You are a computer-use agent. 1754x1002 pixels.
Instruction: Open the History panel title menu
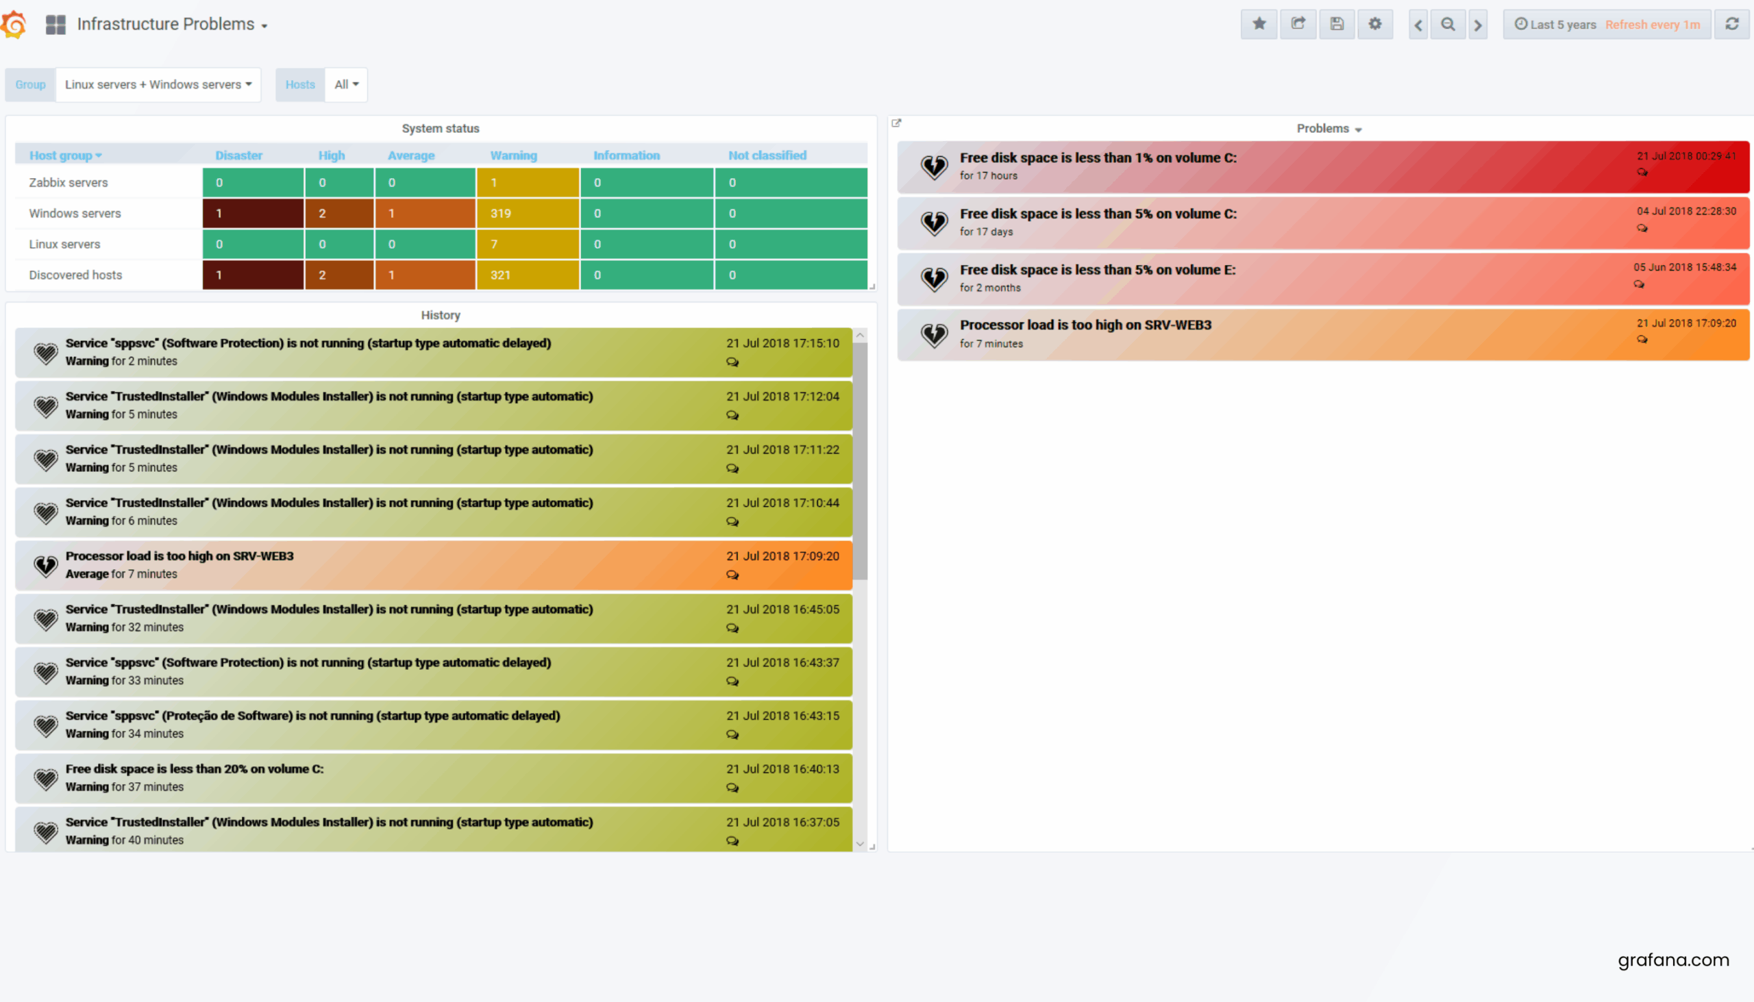pos(441,315)
